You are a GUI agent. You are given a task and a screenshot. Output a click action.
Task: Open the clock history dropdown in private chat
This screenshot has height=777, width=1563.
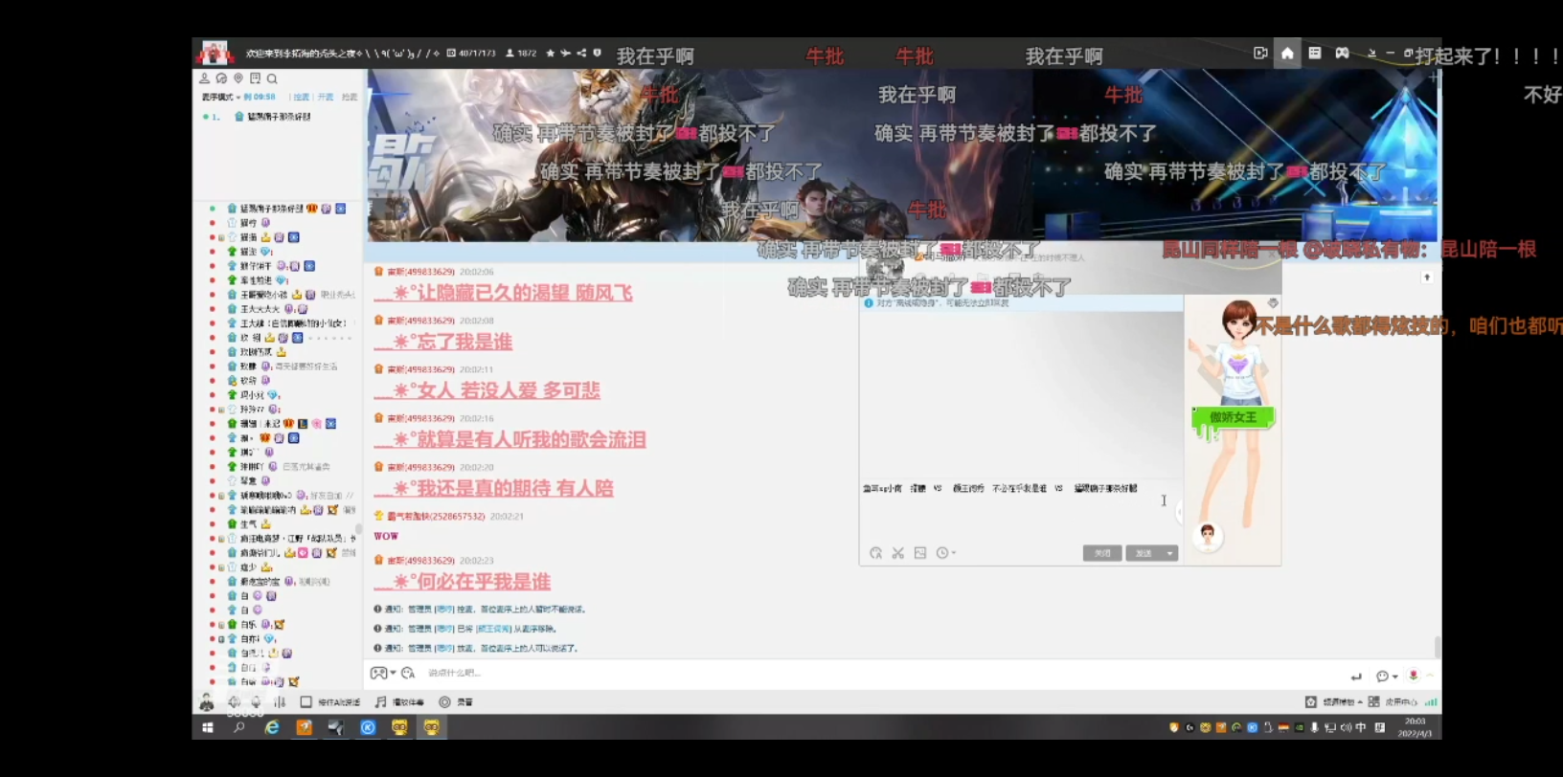click(x=945, y=553)
